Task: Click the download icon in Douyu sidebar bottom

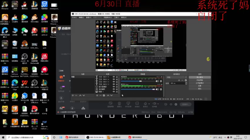Action: point(72,108)
